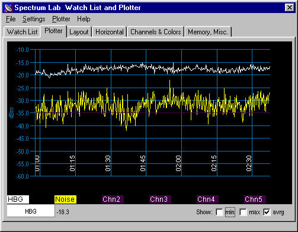This screenshot has width=298, height=232.
Task: Click the -60.0 vertical scale label
Action: 23,176
